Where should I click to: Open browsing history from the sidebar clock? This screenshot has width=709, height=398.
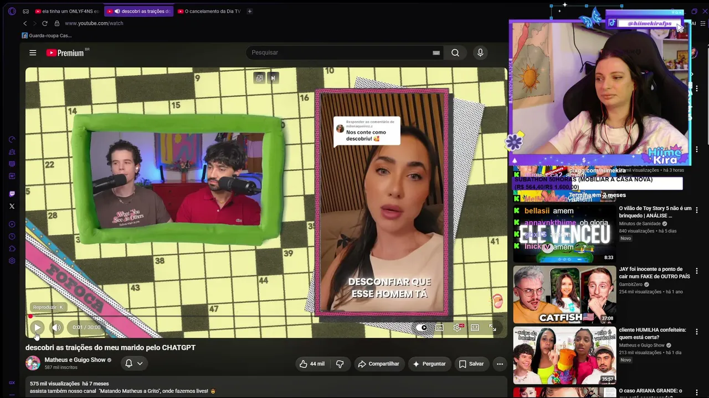pos(12,237)
